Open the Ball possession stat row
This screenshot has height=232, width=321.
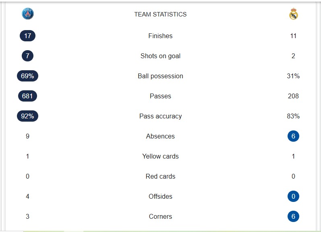[x=160, y=76]
